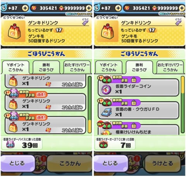Click the right reward list scrollbar thumb
The image size is (186, 177).
coord(183,85)
